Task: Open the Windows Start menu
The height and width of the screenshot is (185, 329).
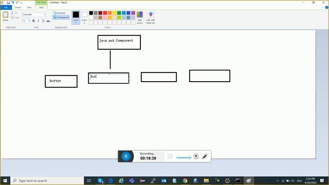Action: click(5, 180)
